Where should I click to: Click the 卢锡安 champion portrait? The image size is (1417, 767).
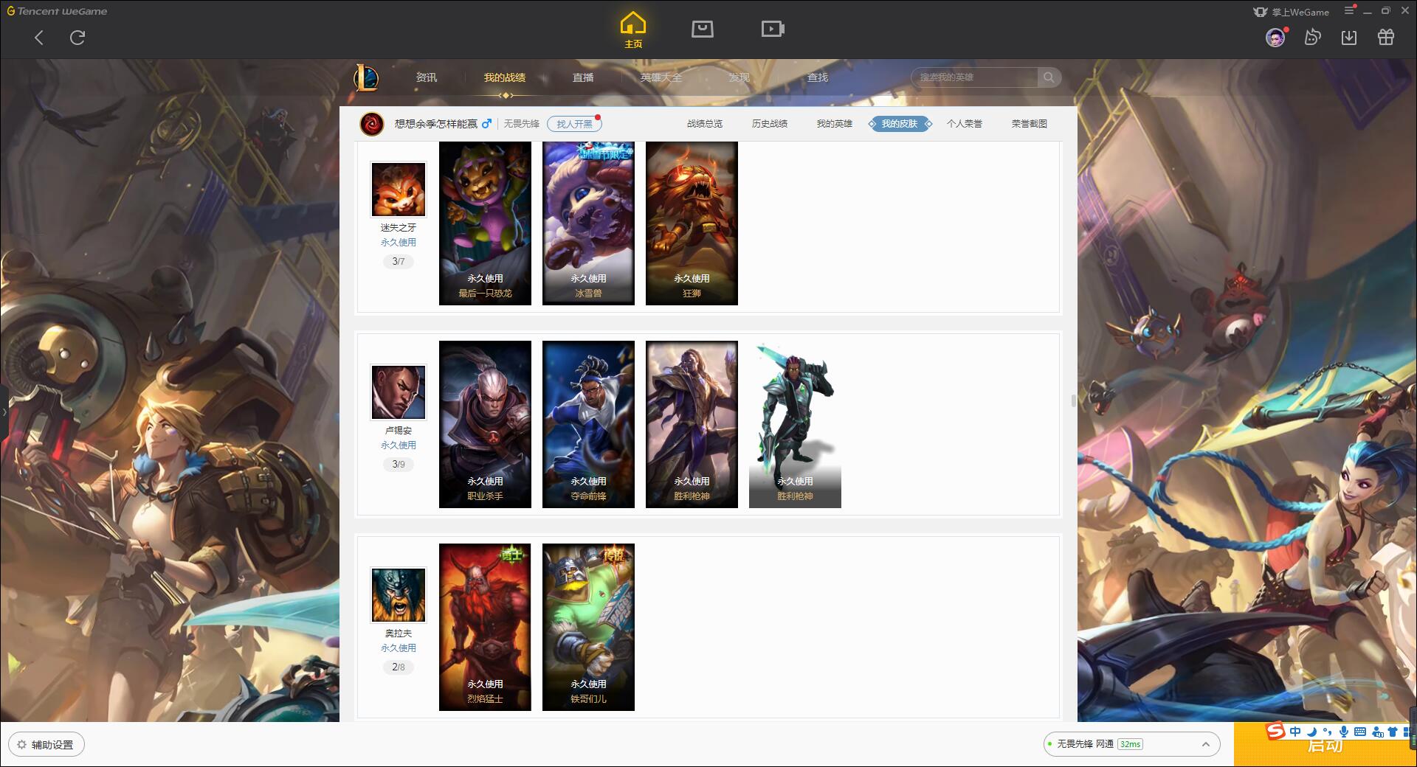click(399, 392)
